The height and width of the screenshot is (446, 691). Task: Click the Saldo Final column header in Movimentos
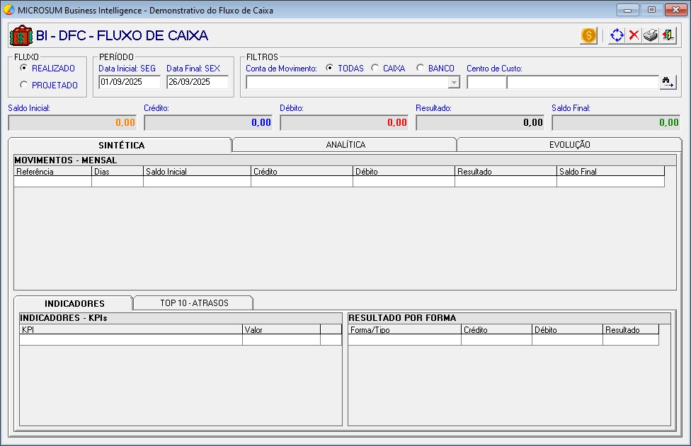coord(611,172)
